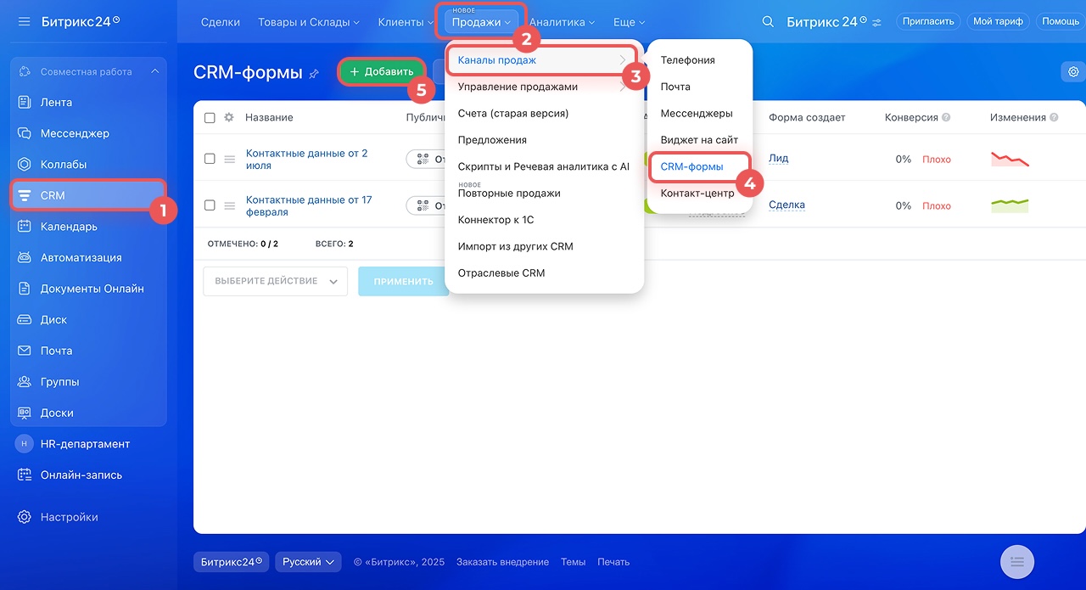Open Диск in the left sidebar

coord(53,320)
